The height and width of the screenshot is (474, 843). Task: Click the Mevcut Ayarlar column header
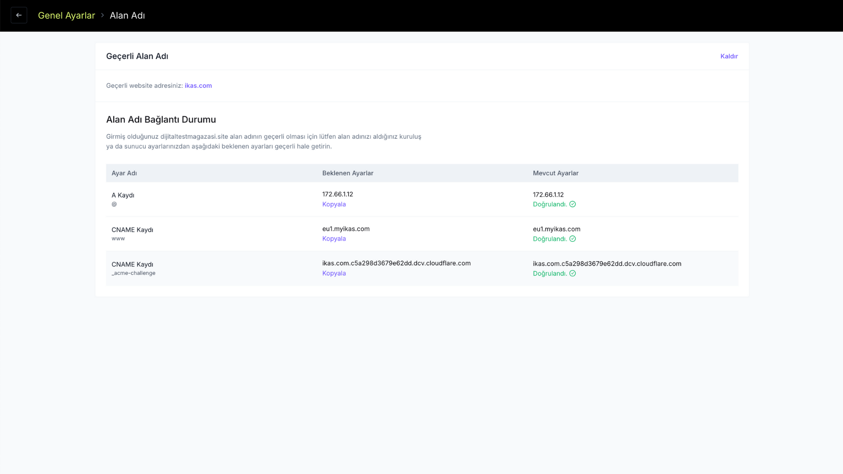[555, 173]
